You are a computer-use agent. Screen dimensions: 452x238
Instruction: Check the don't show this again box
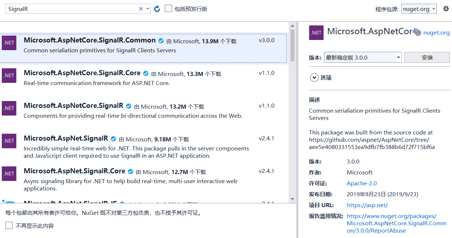tap(9, 226)
